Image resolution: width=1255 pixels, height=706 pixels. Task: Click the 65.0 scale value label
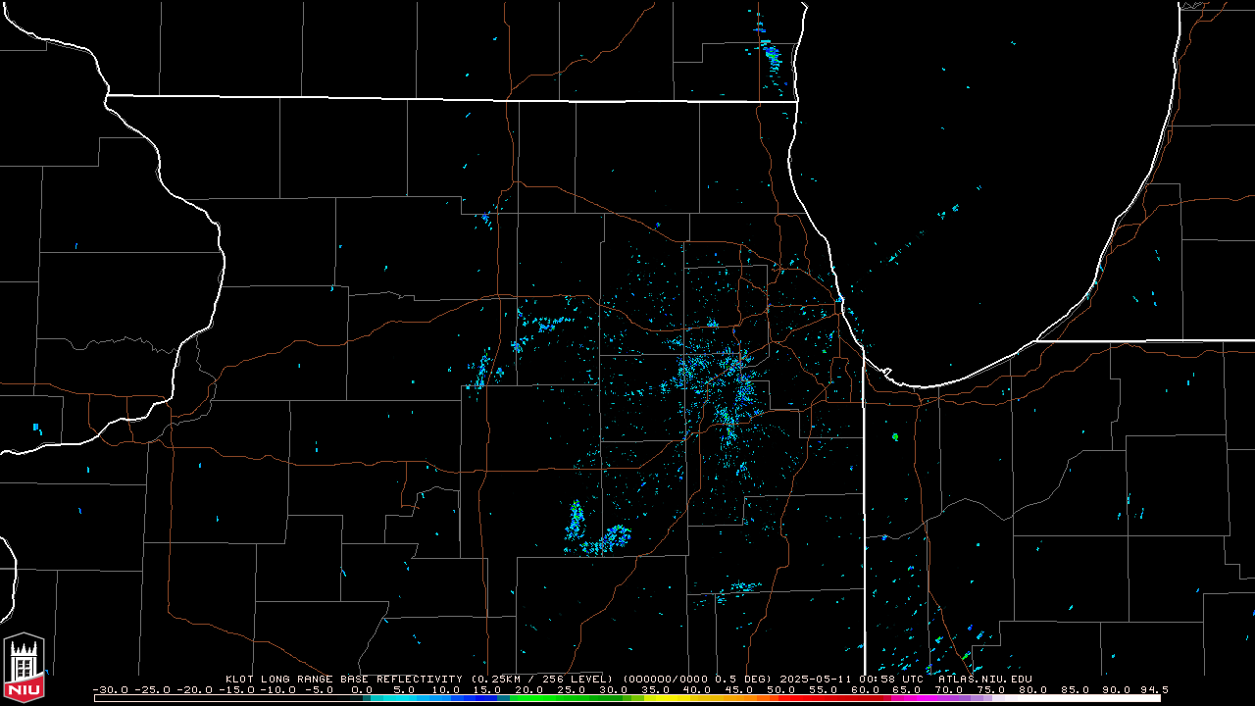(x=906, y=690)
